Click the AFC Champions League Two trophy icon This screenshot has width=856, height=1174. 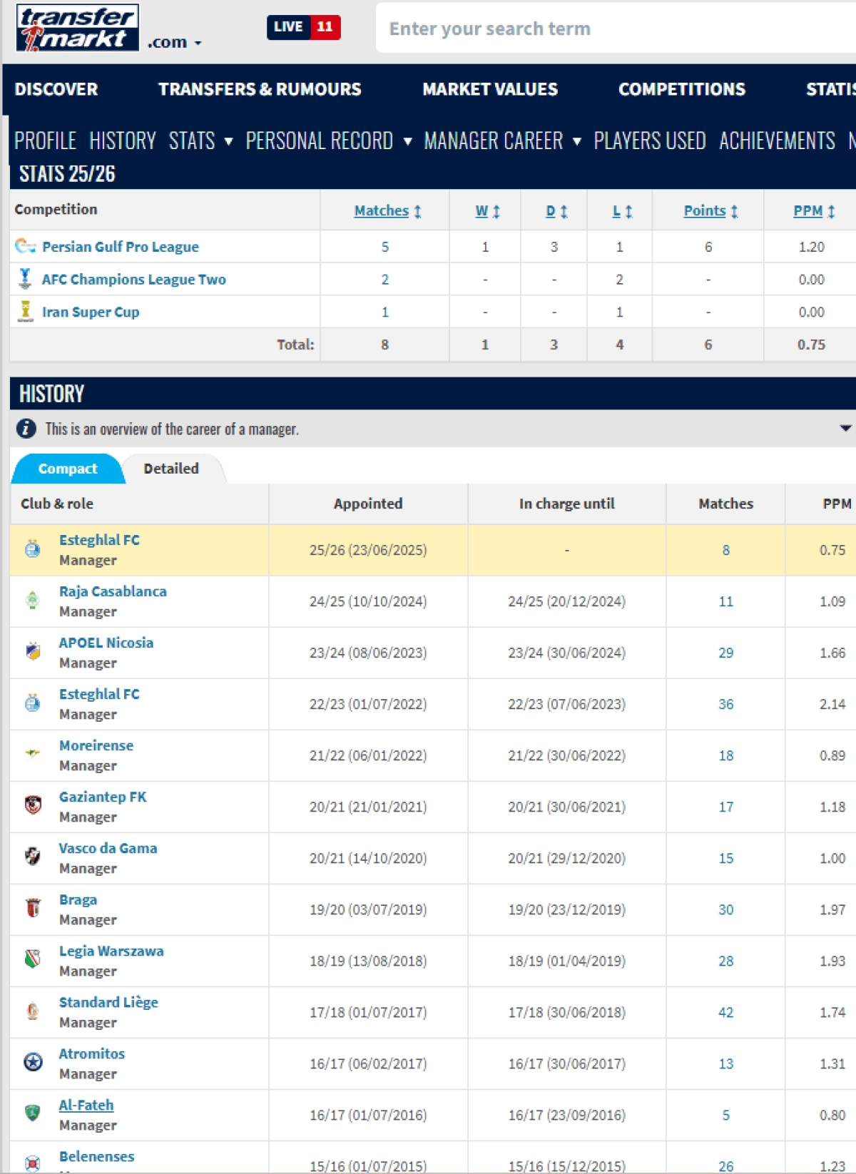click(25, 279)
